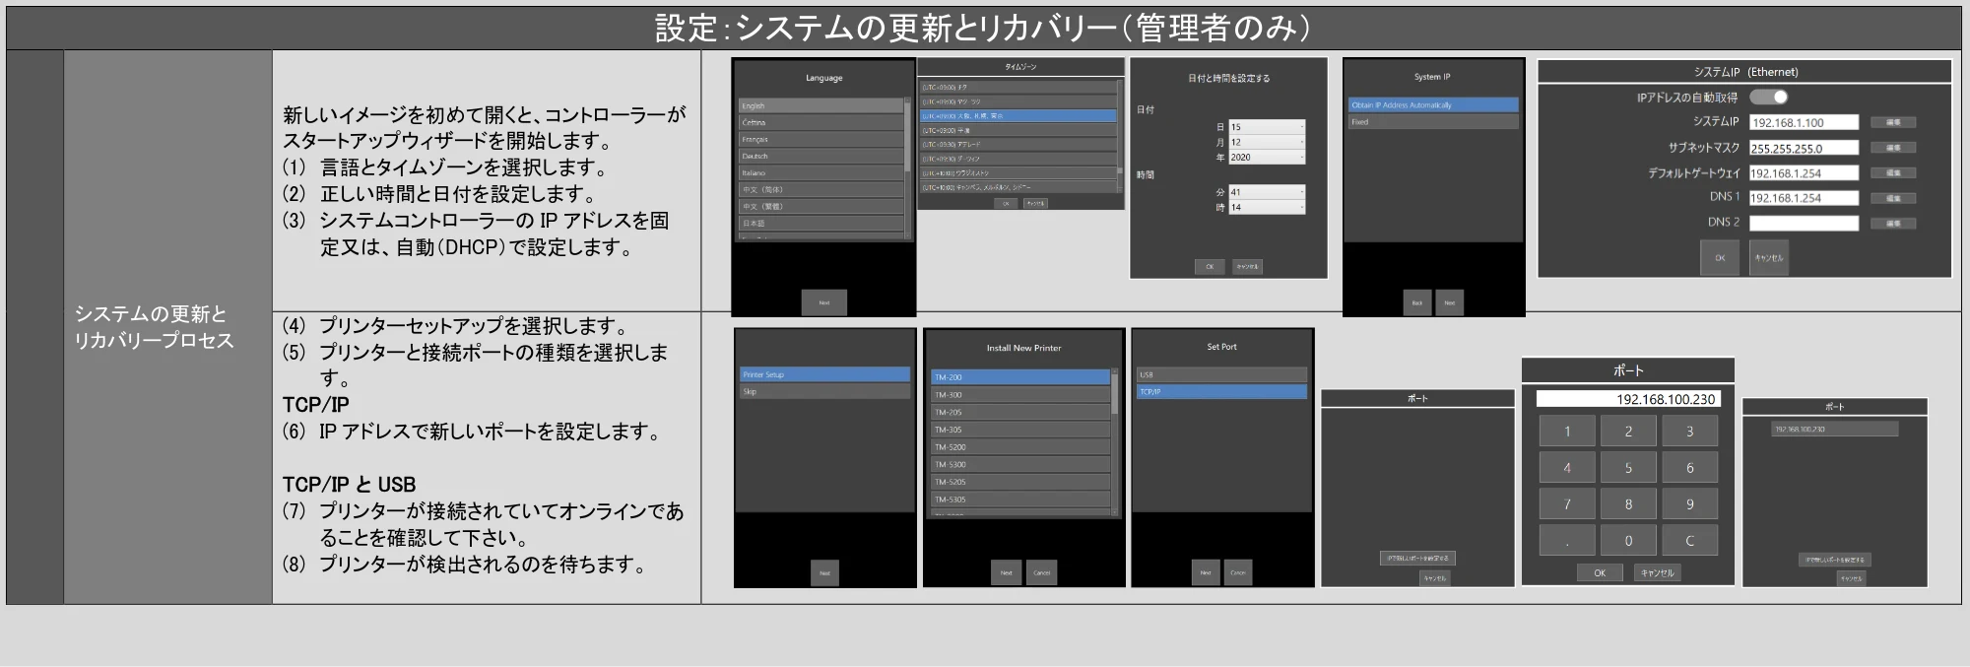Click the edit button beside DNS 2
Screen dimensions: 1970x667
coord(1893,224)
